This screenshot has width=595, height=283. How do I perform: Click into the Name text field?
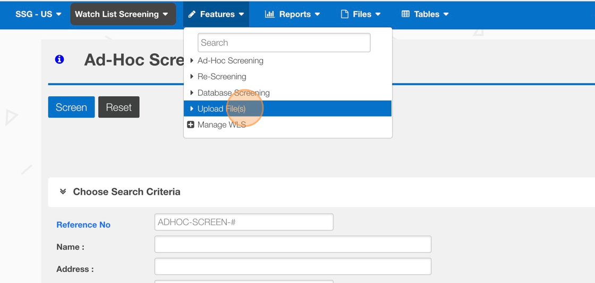293,244
